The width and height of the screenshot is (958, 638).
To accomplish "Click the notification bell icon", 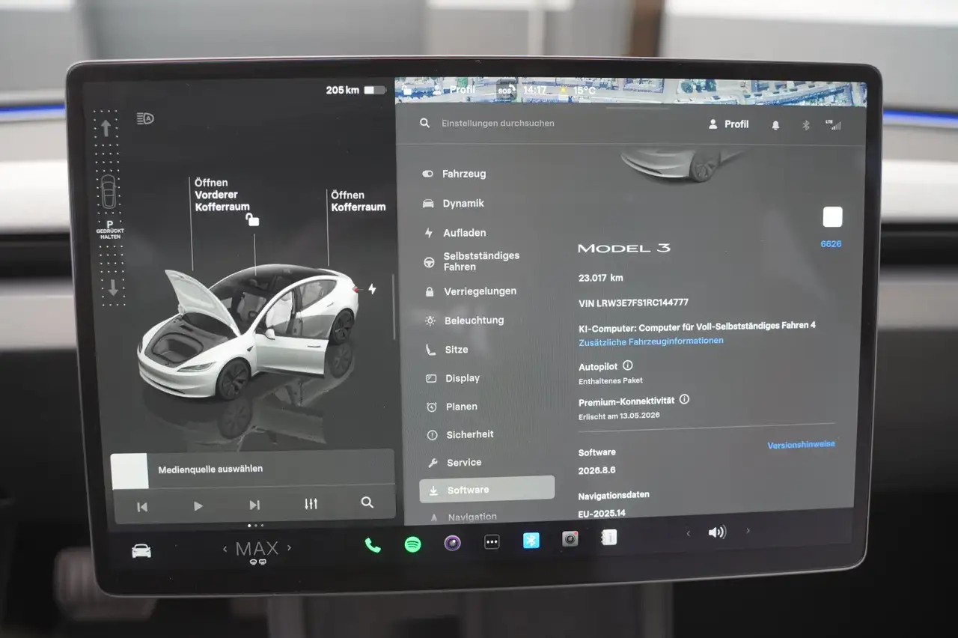I will (x=775, y=125).
